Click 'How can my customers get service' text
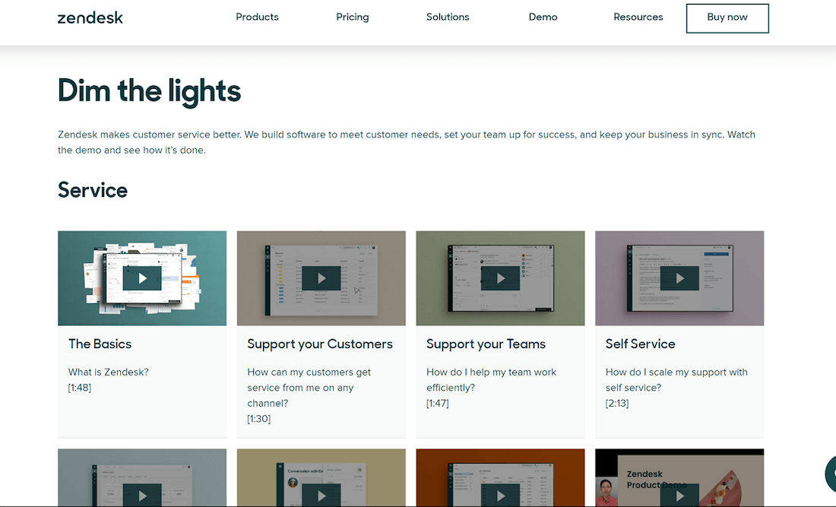Screen dimensions: 836x507 (309, 387)
